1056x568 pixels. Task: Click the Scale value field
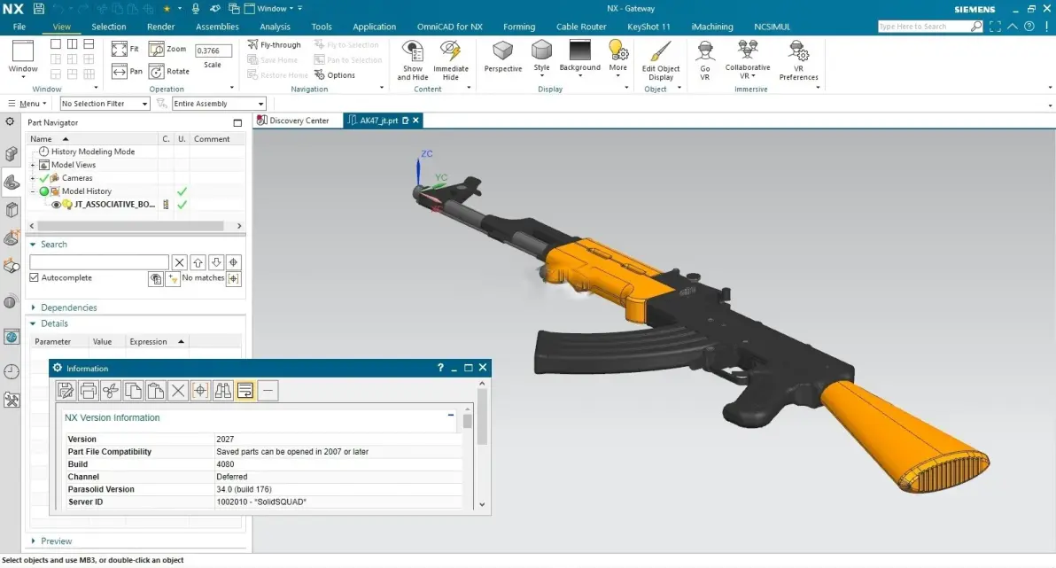tap(213, 51)
